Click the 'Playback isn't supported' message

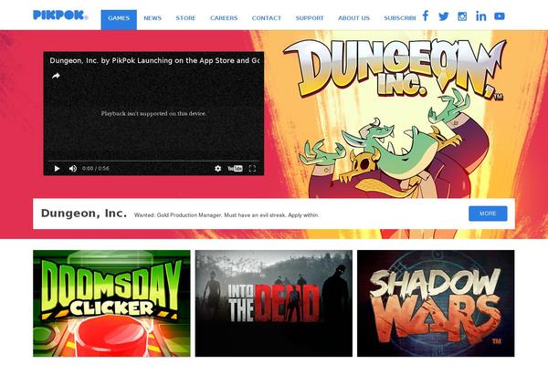[x=153, y=113]
